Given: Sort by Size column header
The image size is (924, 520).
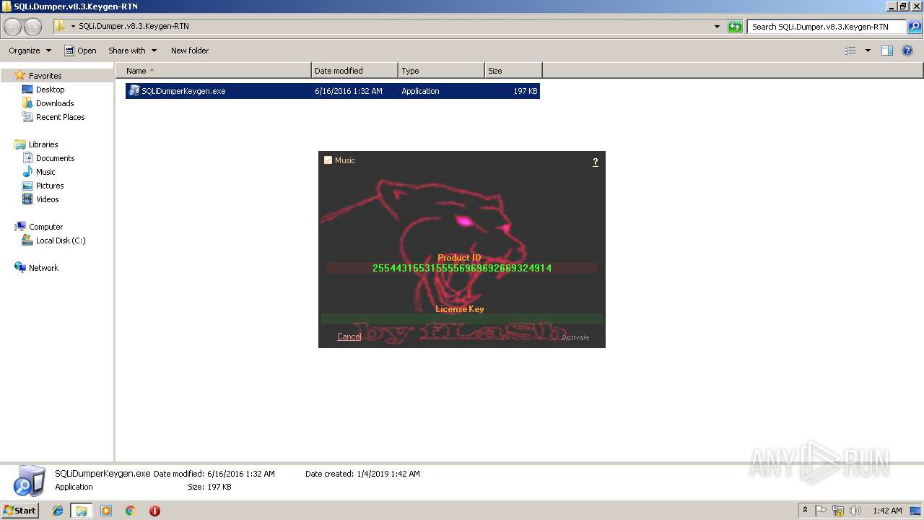Looking at the screenshot, I should pyautogui.click(x=513, y=71).
